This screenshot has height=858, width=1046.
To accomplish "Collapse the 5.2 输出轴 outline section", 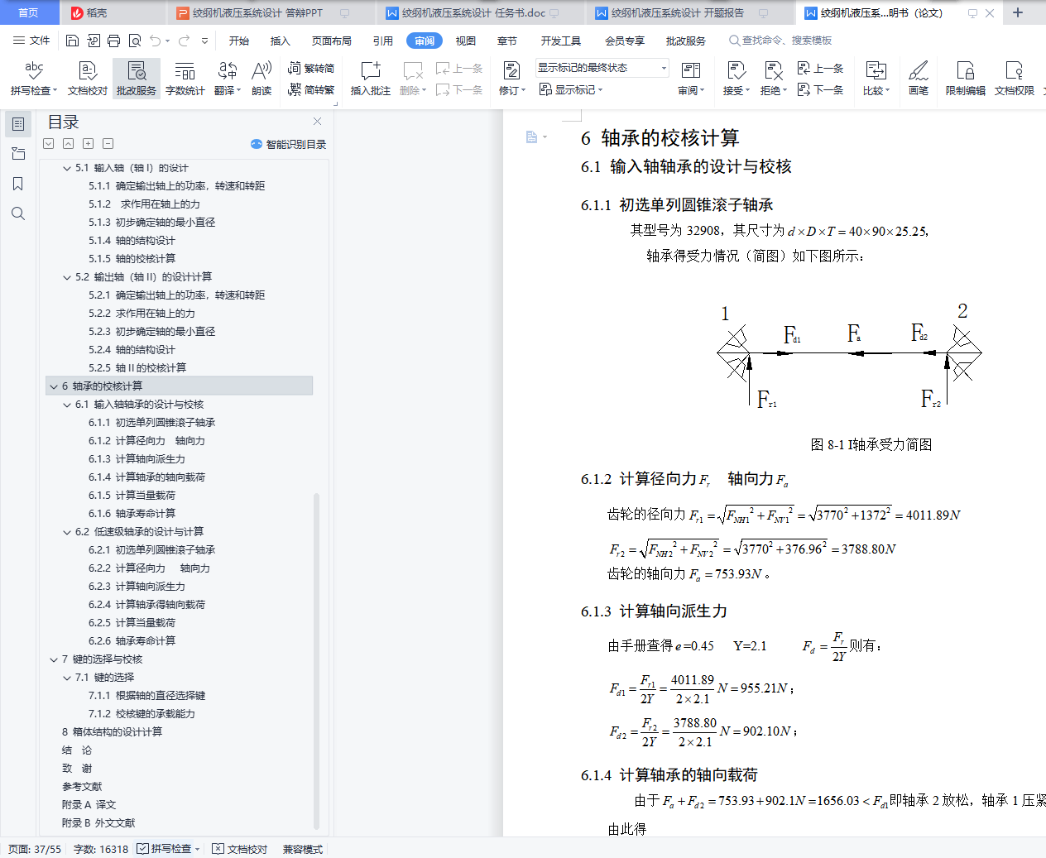I will point(67,277).
